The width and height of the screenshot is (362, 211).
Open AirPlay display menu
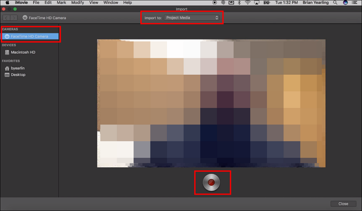click(x=257, y=3)
